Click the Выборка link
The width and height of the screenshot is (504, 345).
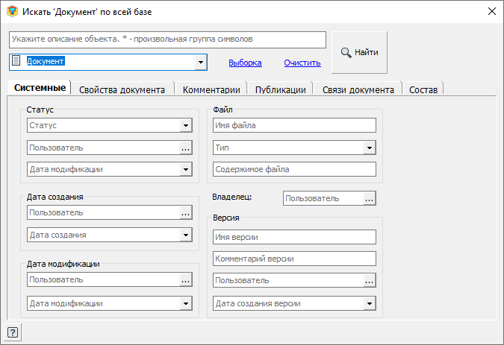tap(245, 63)
